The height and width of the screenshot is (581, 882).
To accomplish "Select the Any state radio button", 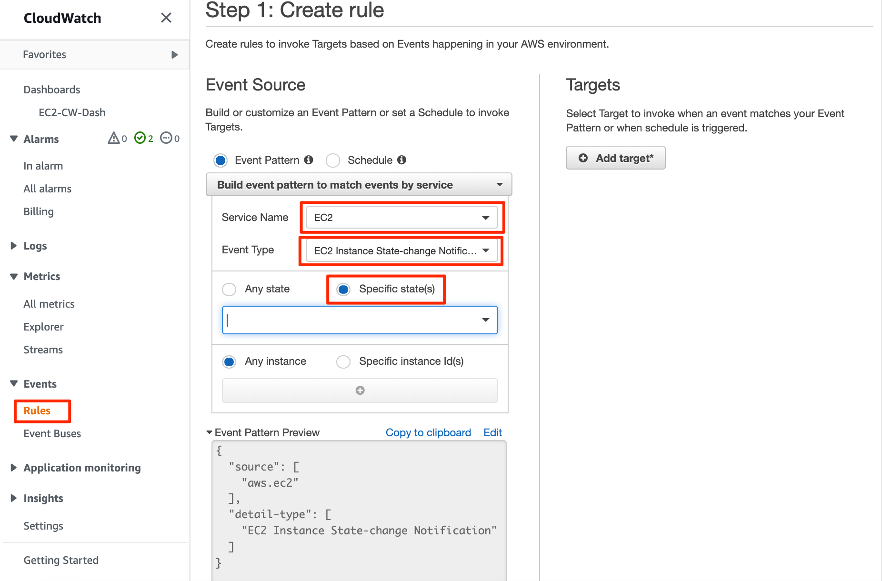I will 229,290.
